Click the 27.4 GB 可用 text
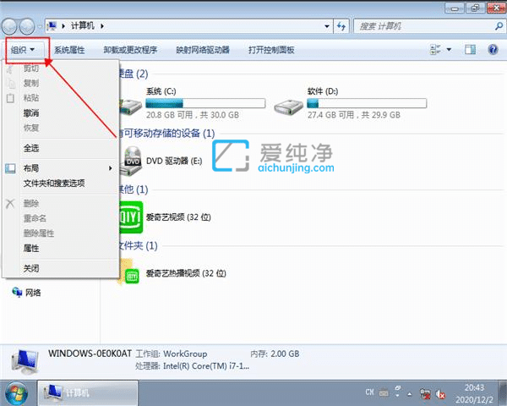This screenshot has width=507, height=406. [330, 115]
